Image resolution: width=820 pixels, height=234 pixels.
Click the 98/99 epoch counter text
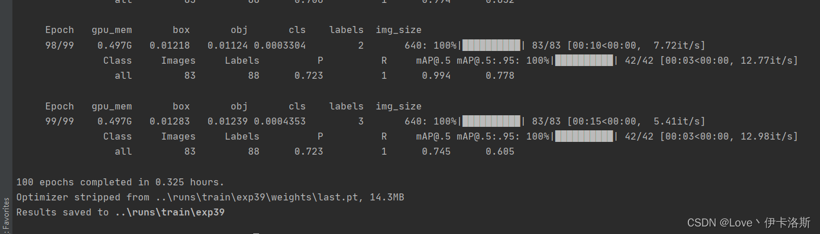coord(60,45)
